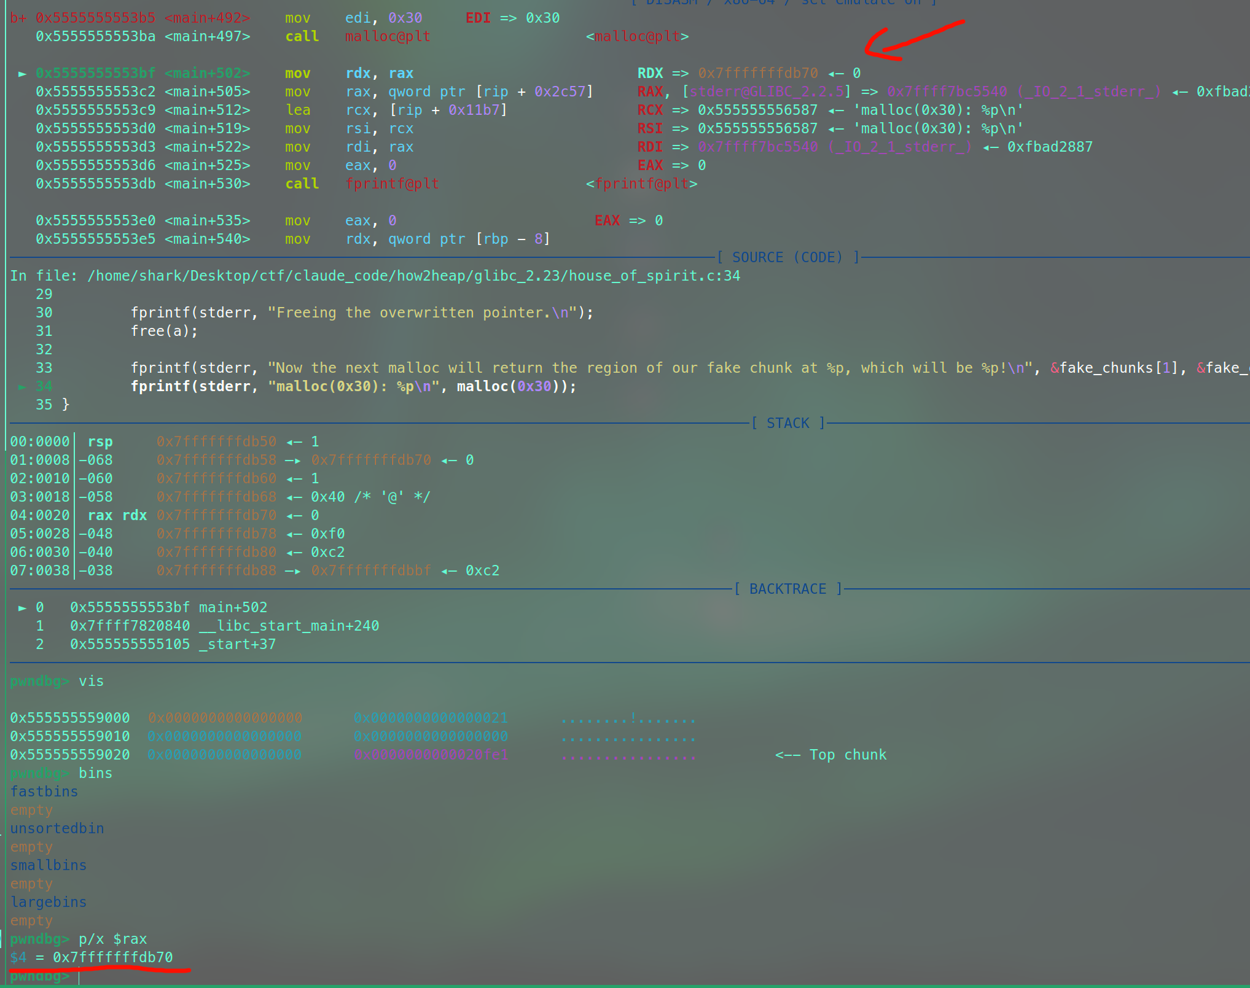The height and width of the screenshot is (988, 1250).
Task: Click the current frame arrow in backtrace
Action: [22, 608]
